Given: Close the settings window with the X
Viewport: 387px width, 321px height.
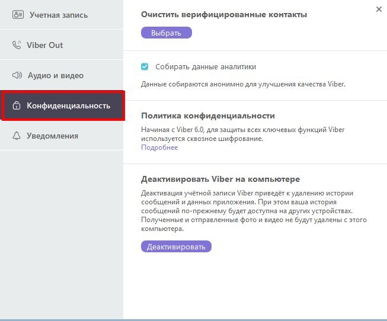Looking at the screenshot, I should click(x=379, y=9).
